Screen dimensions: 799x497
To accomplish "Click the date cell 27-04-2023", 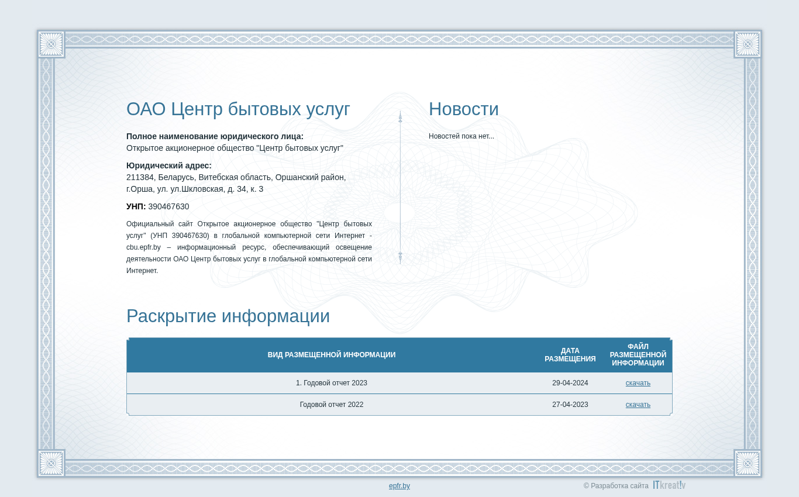I will click(570, 405).
